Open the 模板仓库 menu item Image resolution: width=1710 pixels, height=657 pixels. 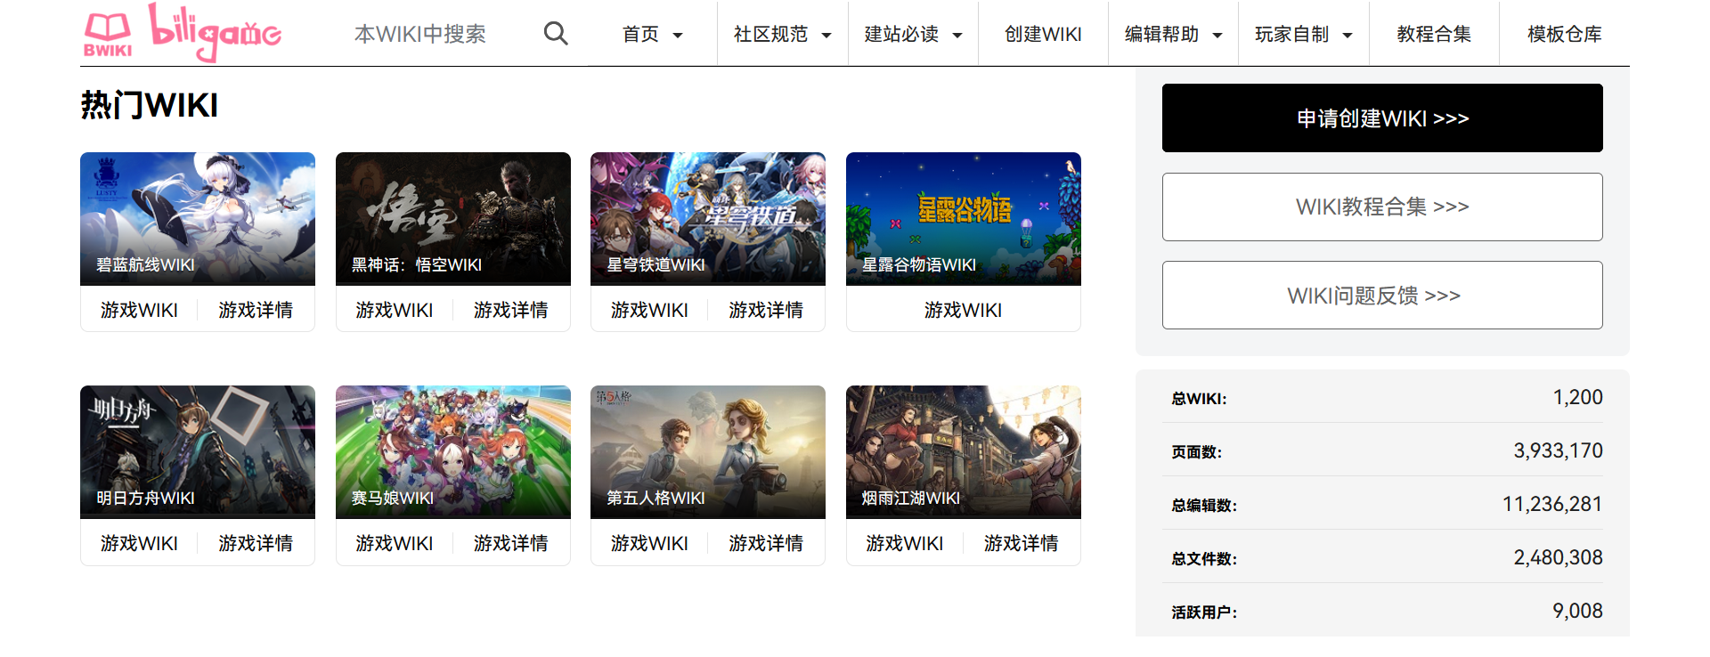(x=1564, y=34)
